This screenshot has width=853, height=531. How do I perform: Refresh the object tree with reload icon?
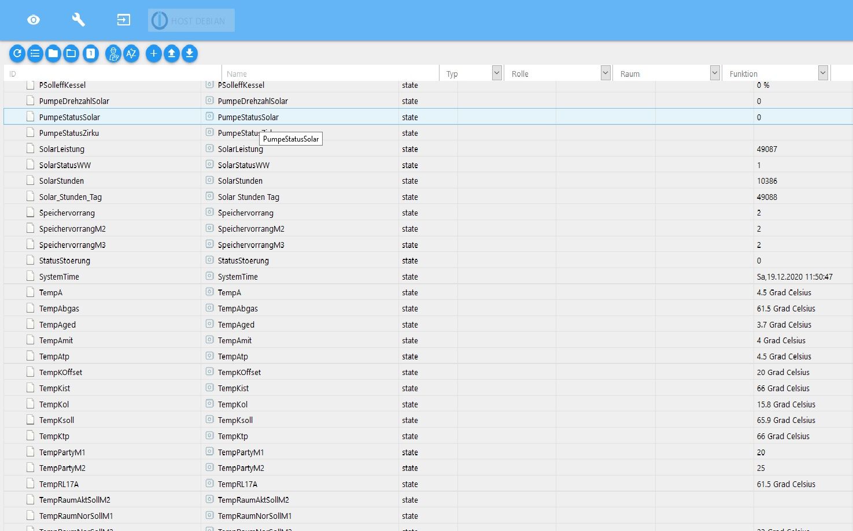coord(17,54)
